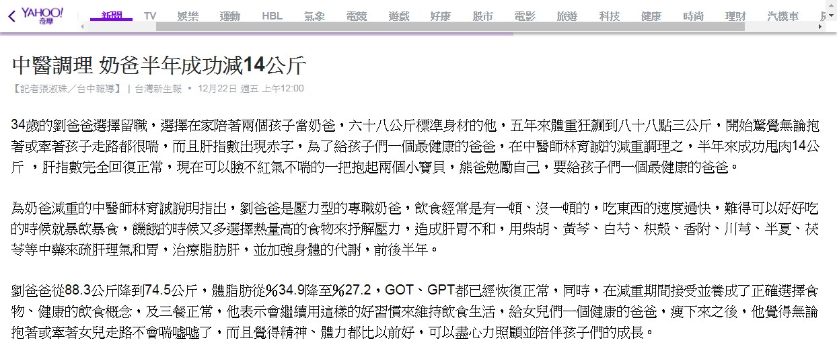Click the nav scrollbar left arrow
The image size is (837, 357).
(x=83, y=26)
